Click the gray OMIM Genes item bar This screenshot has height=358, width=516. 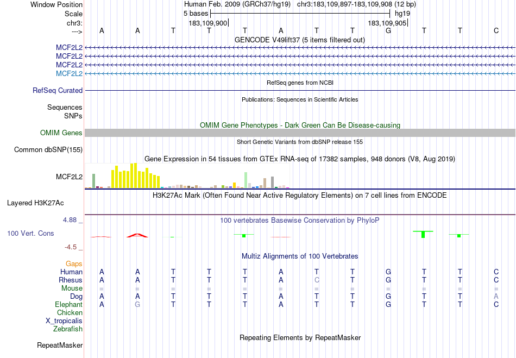(x=300, y=133)
